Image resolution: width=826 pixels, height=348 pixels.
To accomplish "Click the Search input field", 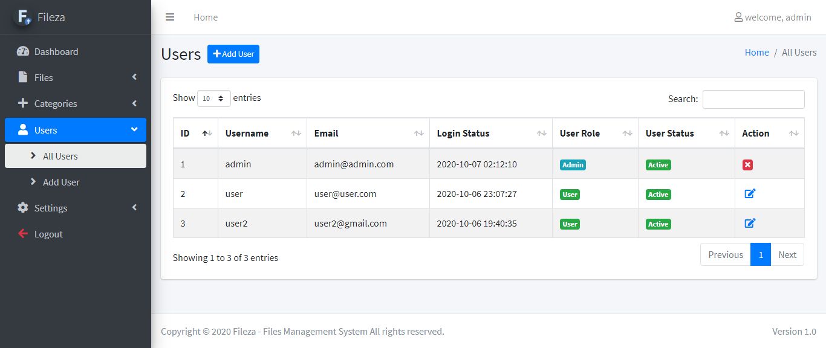I will click(x=753, y=99).
